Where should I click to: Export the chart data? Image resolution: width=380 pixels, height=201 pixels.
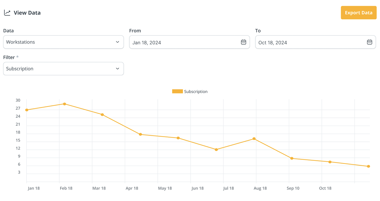[x=358, y=13]
